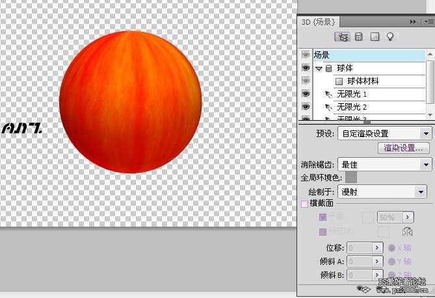
Task: Select the Filter by Materials icon
Action: pos(375,37)
